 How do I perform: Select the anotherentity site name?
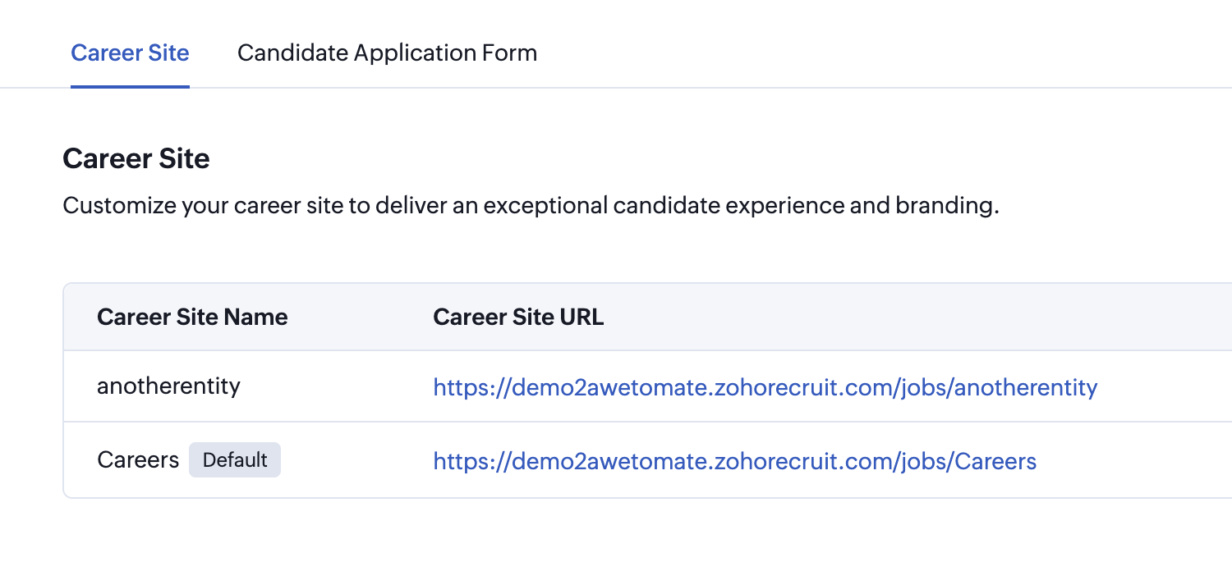click(168, 386)
